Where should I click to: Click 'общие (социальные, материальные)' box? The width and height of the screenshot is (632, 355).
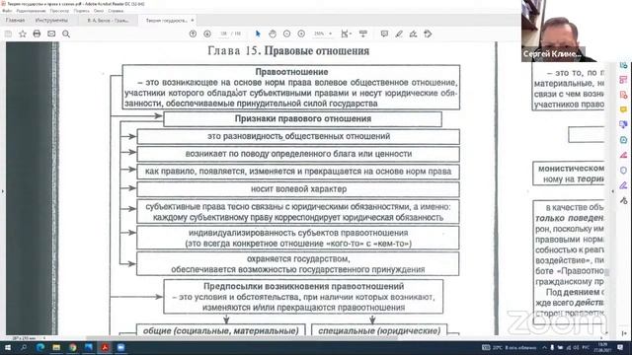coord(220,330)
